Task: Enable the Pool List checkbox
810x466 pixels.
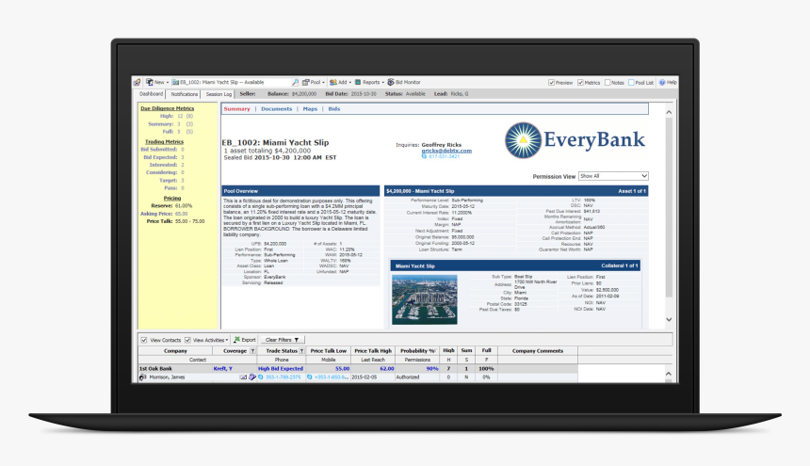Action: 631,83
